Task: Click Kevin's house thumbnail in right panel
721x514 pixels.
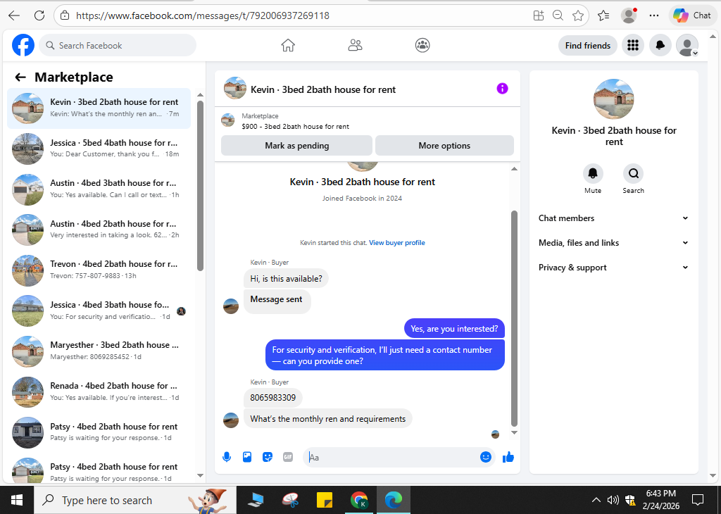Action: (x=613, y=99)
